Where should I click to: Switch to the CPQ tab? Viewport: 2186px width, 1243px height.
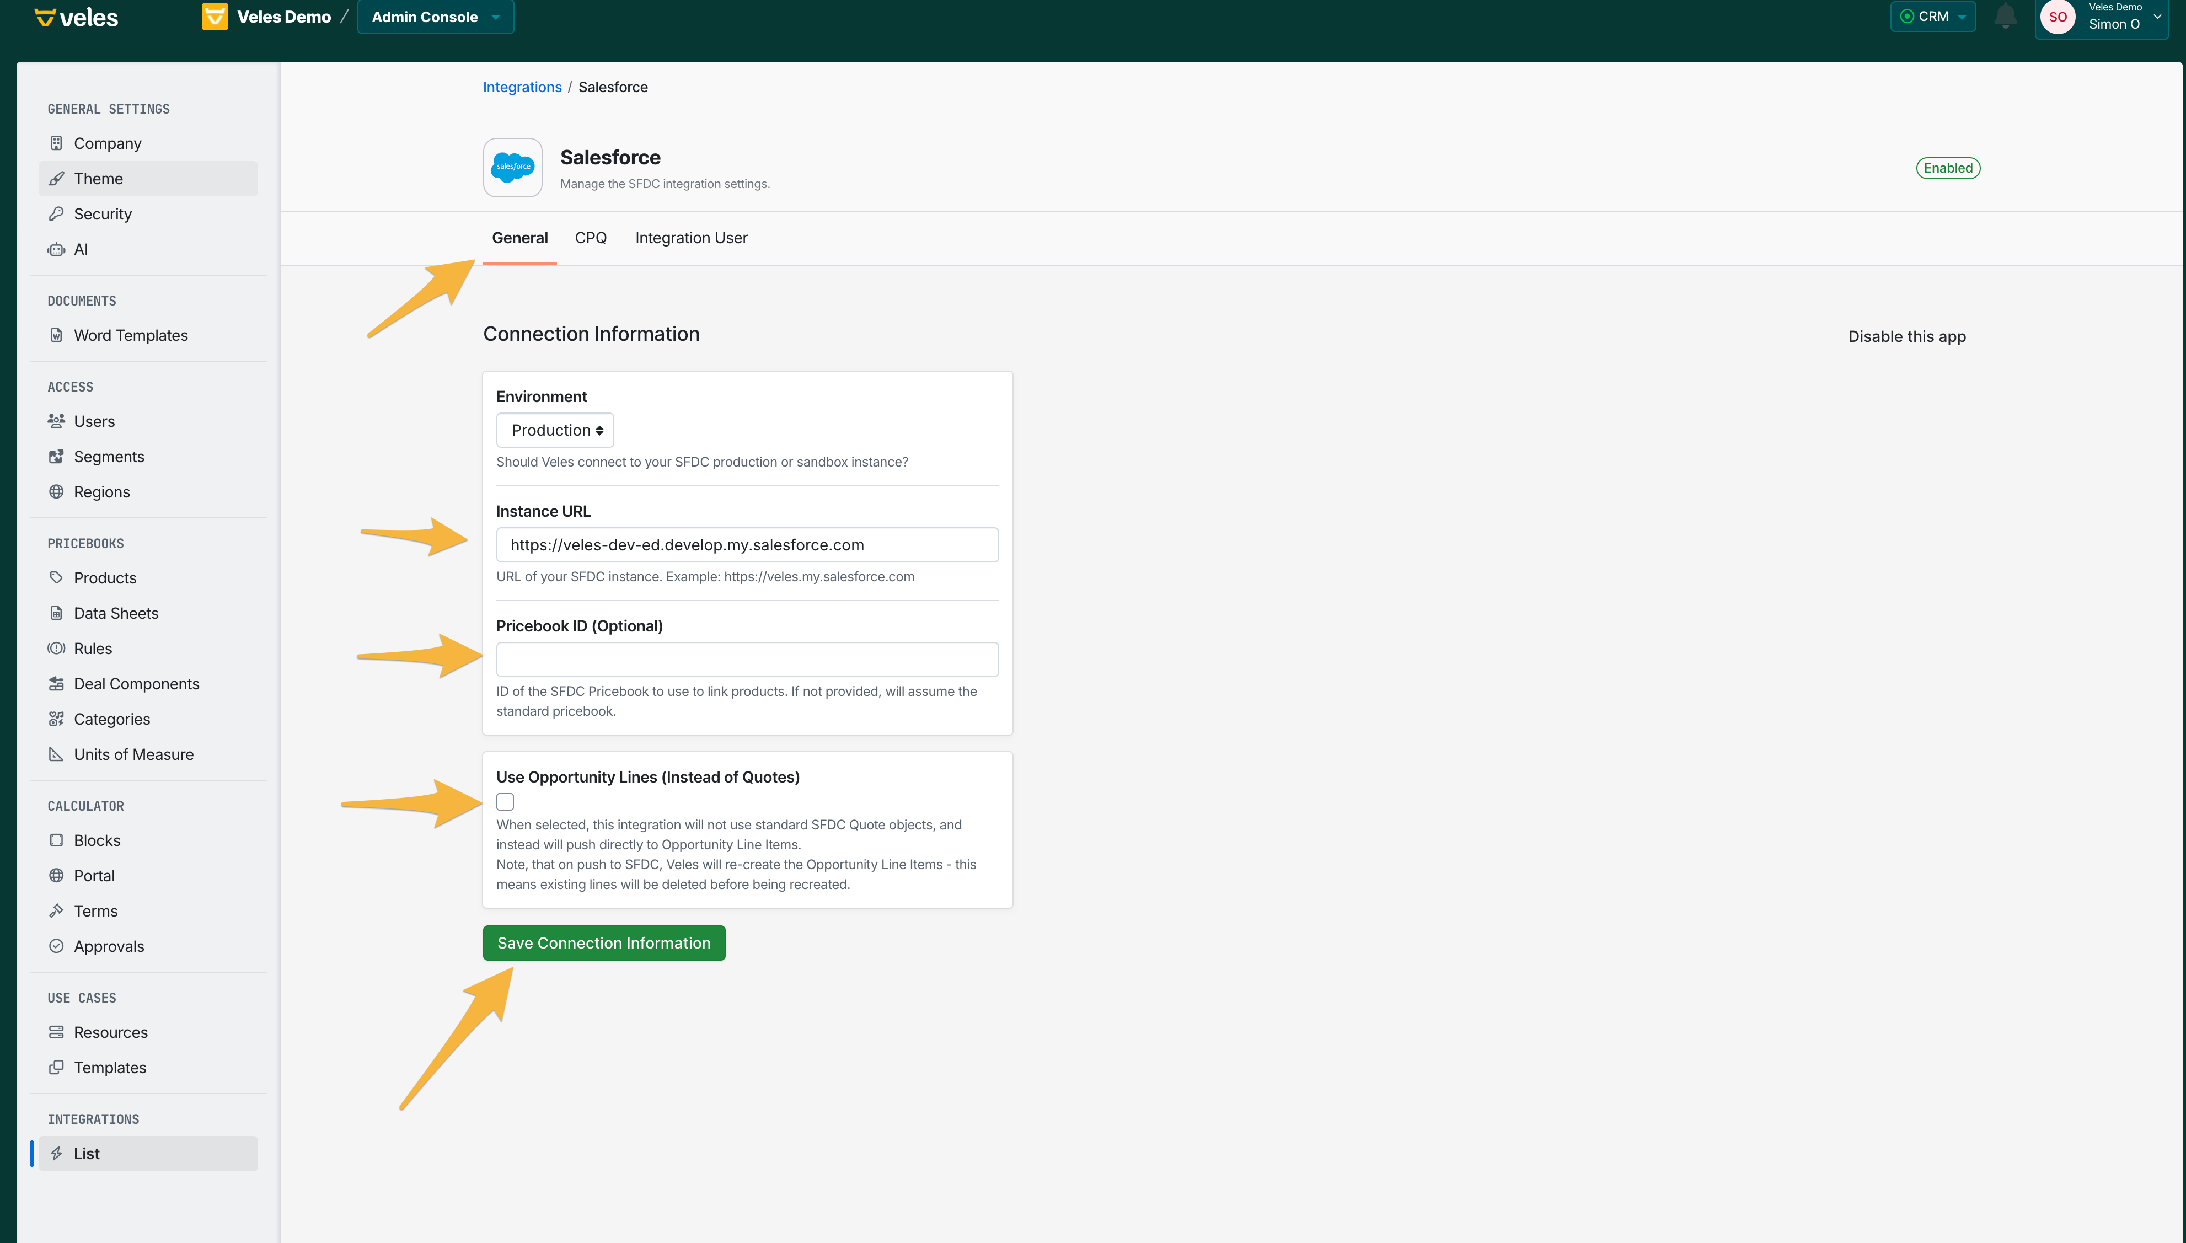(x=591, y=238)
